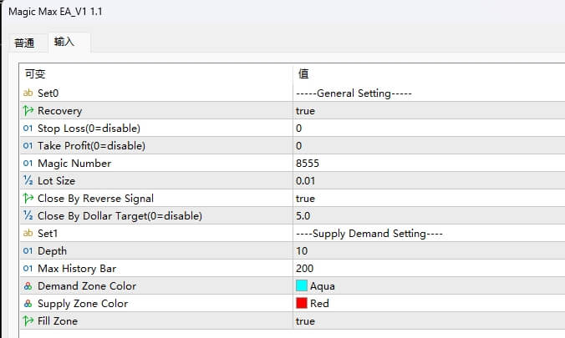Click the boolean icon next to Recovery
The image size is (565, 338).
point(28,111)
